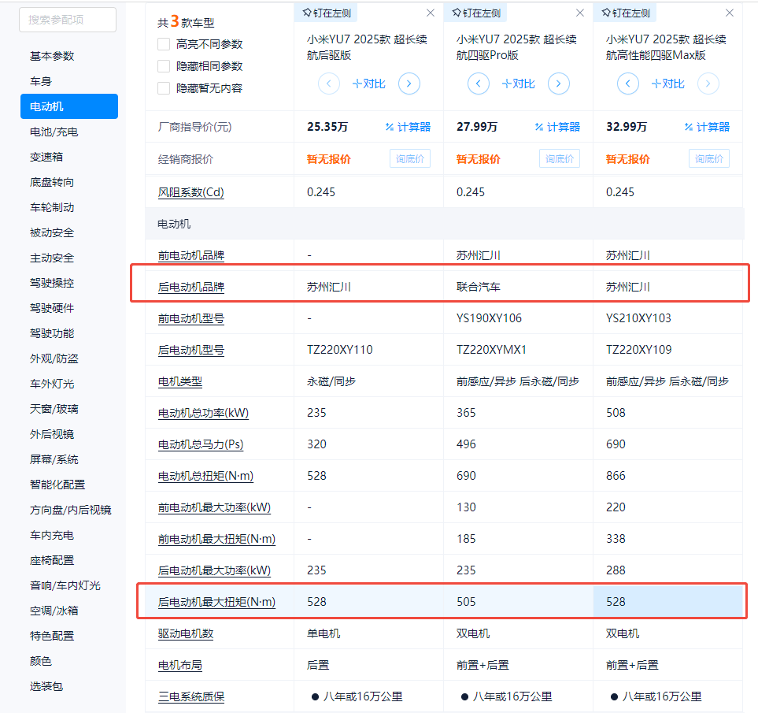The height and width of the screenshot is (713, 758).
Task: Open the 电动机总功率(kW) parameter link
Action: click(203, 413)
